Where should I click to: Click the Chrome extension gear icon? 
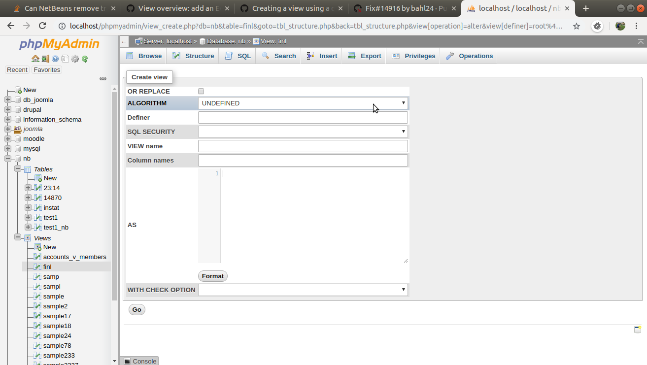coord(597,26)
